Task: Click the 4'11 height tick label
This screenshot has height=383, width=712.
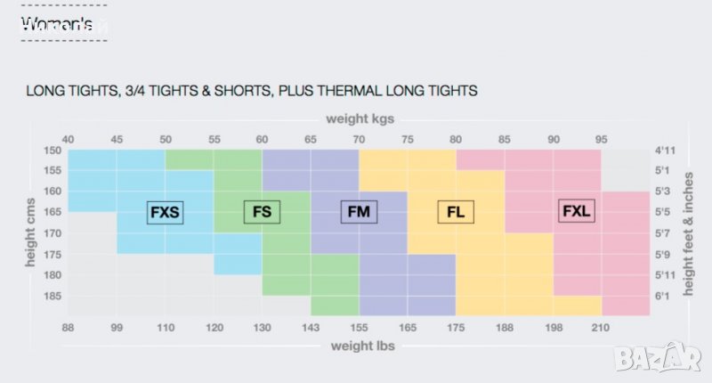Action: point(665,151)
